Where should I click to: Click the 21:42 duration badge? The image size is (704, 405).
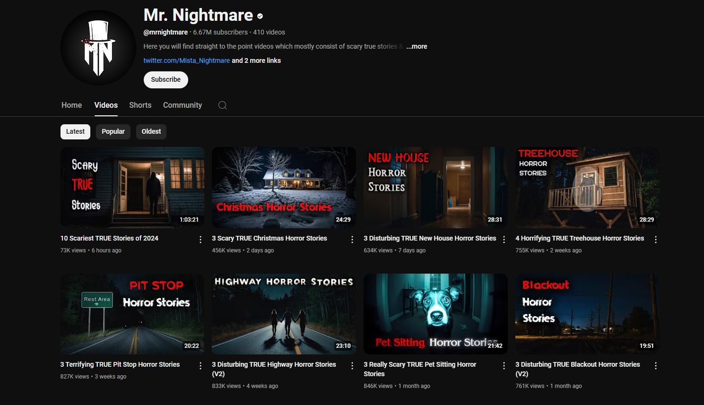pyautogui.click(x=495, y=346)
